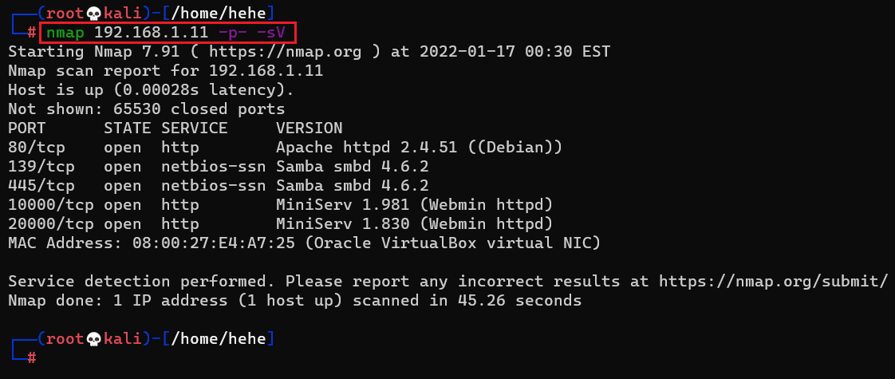Click the skull icon in the bottom prompt
895x379 pixels.
point(93,339)
